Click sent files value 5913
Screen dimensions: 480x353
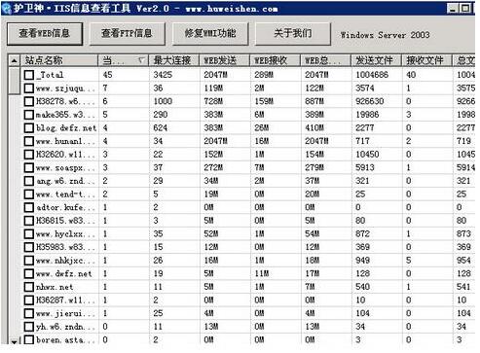(x=365, y=168)
